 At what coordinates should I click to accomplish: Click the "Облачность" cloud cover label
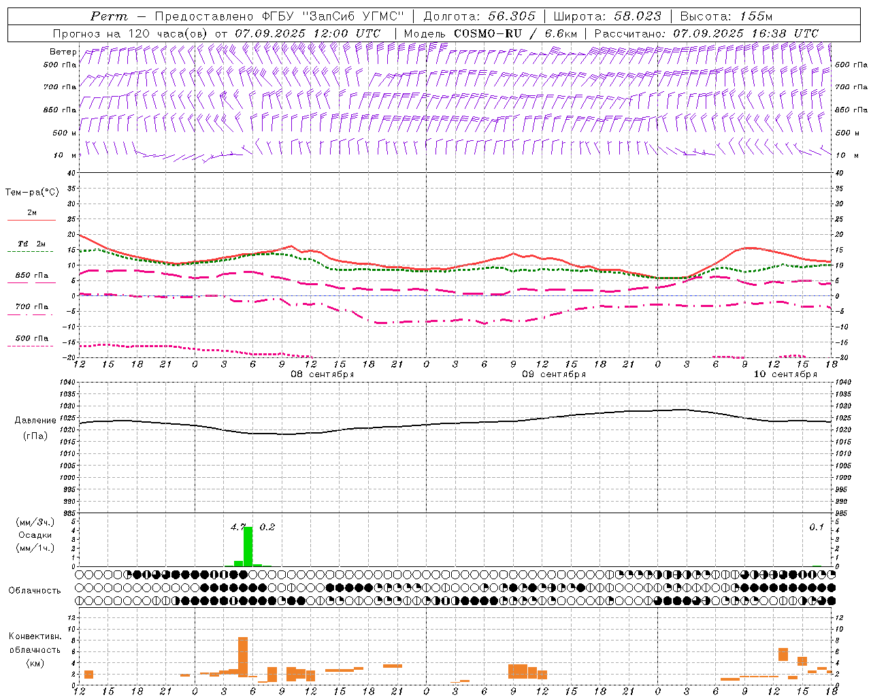pyautogui.click(x=35, y=590)
